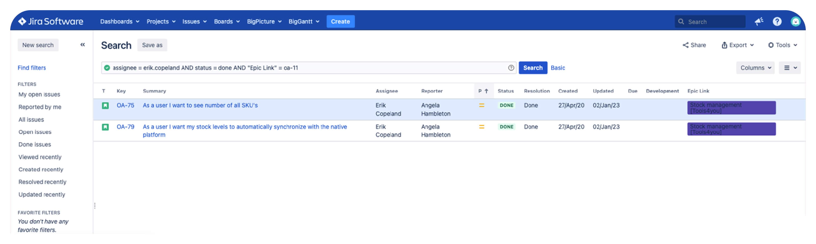The image size is (816, 244).
Task: Sort by the Created column header
Action: pyautogui.click(x=568, y=91)
